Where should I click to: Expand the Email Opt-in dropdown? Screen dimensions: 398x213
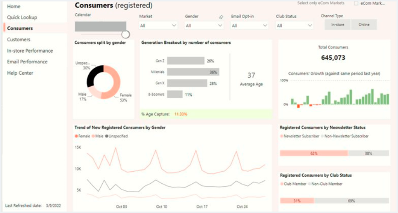click(249, 26)
